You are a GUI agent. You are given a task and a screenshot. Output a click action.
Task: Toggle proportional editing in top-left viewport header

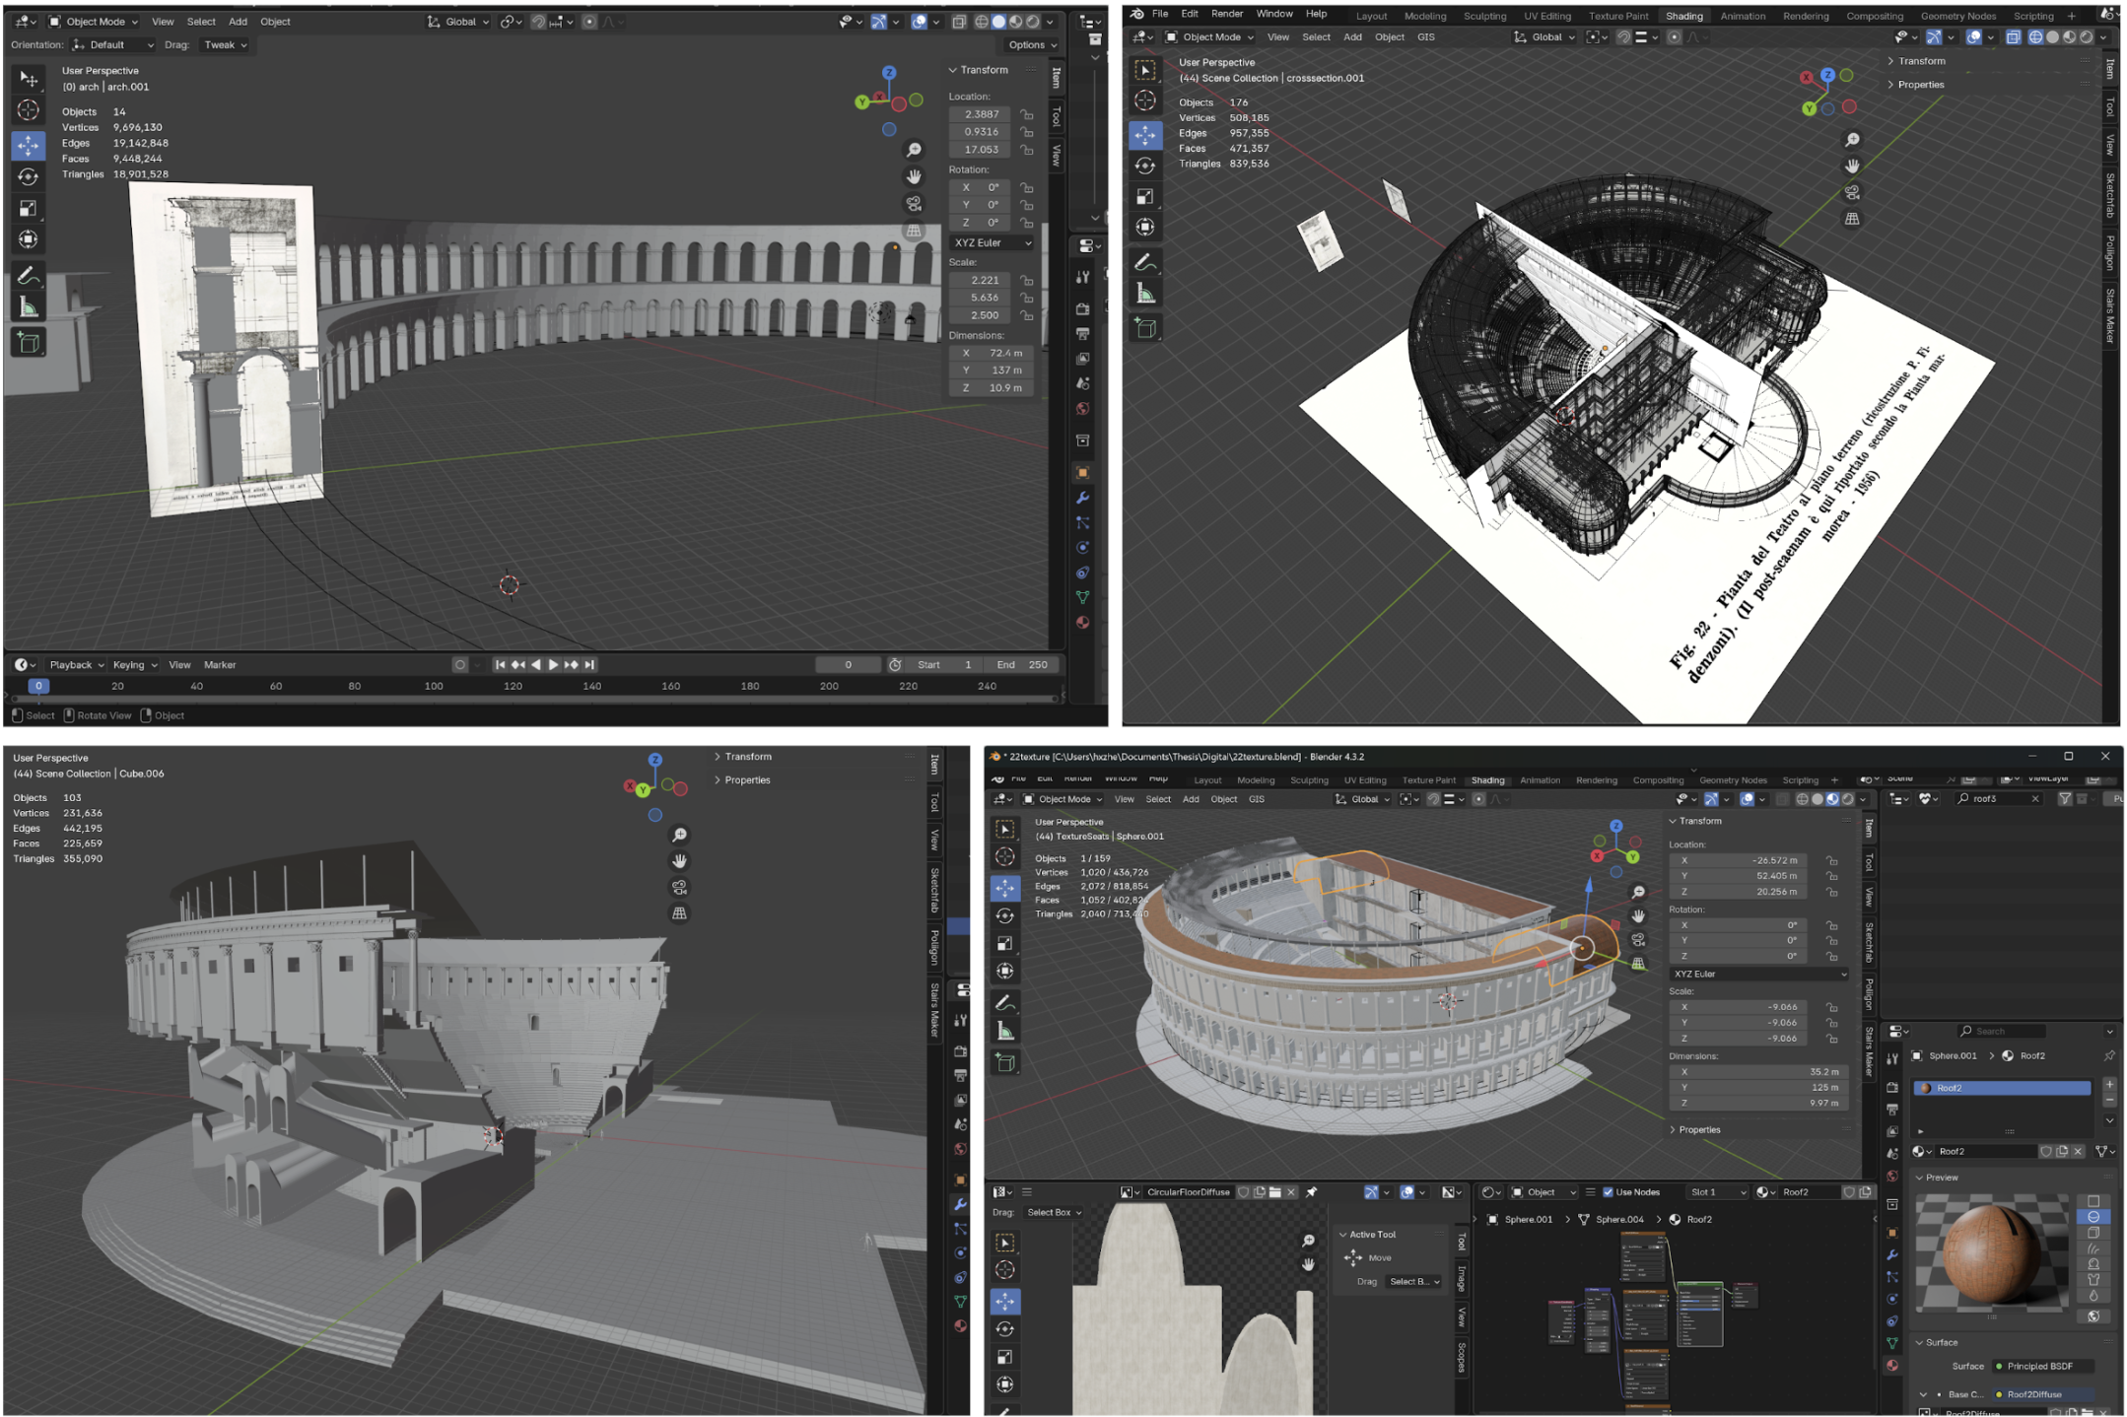(x=589, y=22)
